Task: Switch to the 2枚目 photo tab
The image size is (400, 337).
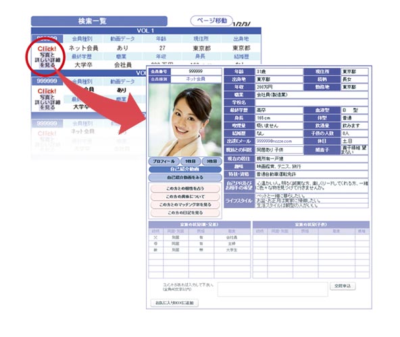Action: coord(191,161)
